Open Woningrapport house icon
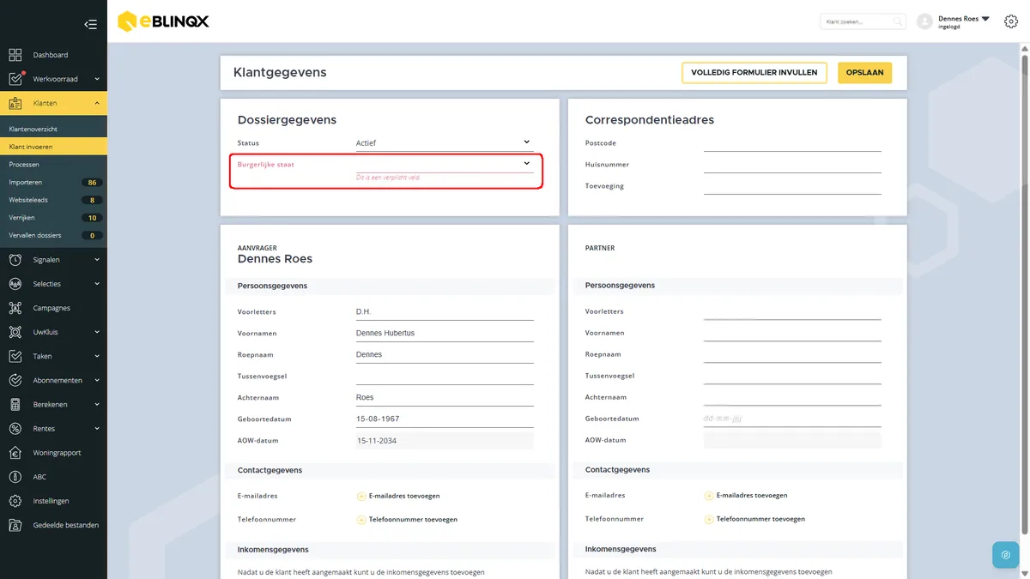 (15, 452)
